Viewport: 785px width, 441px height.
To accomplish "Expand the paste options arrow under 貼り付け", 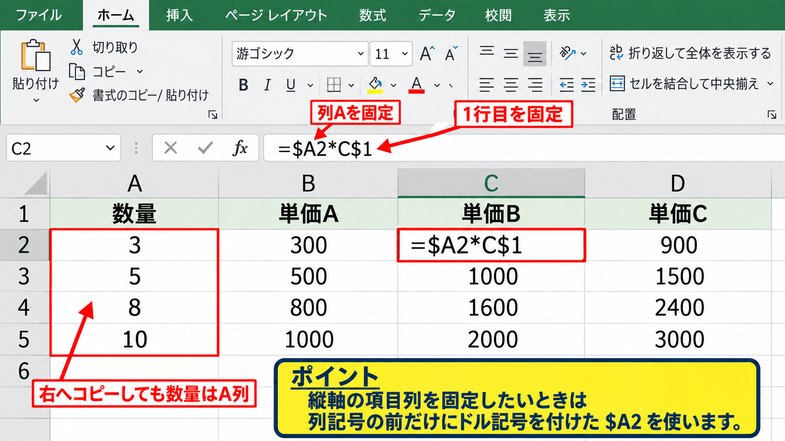I will click(x=36, y=100).
